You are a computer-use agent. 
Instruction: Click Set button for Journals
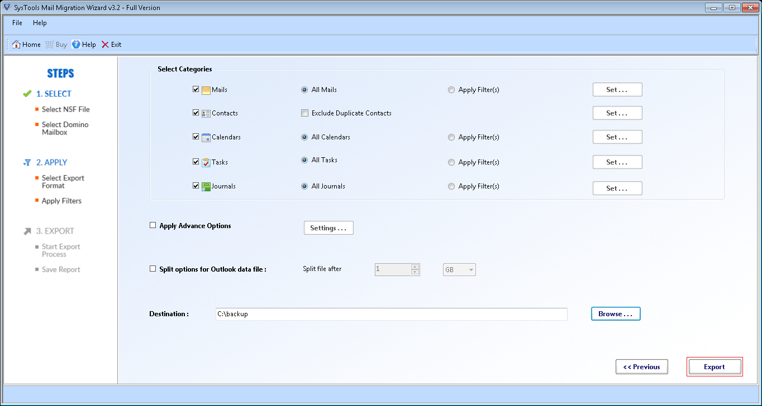coord(617,188)
